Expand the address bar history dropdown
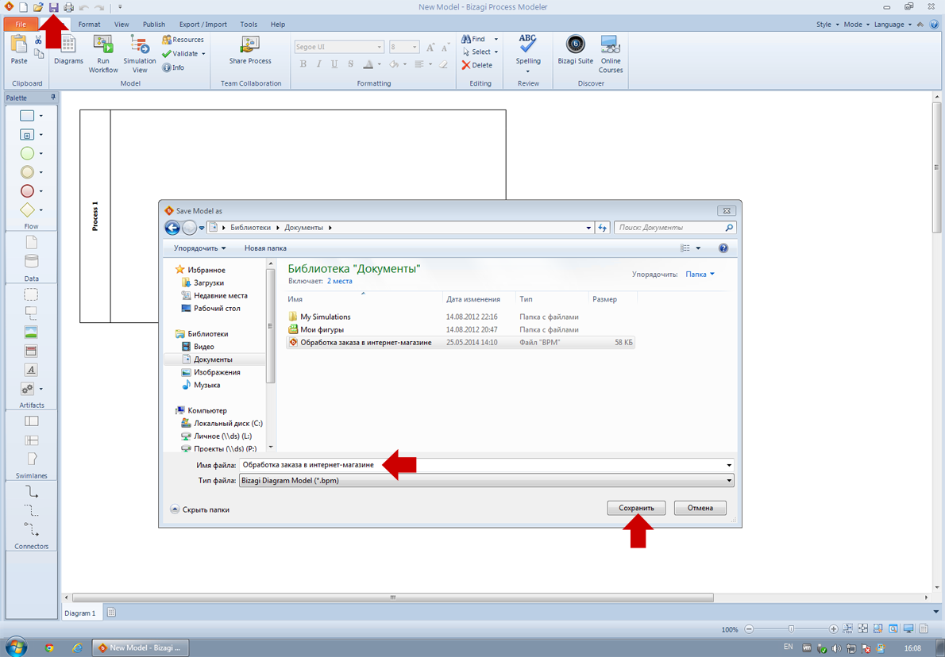 pyautogui.click(x=588, y=228)
